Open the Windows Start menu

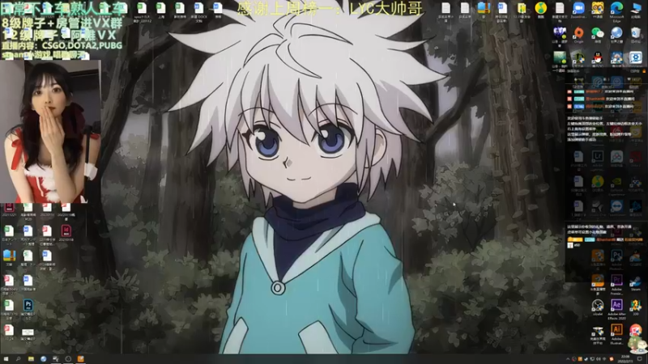point(6,359)
